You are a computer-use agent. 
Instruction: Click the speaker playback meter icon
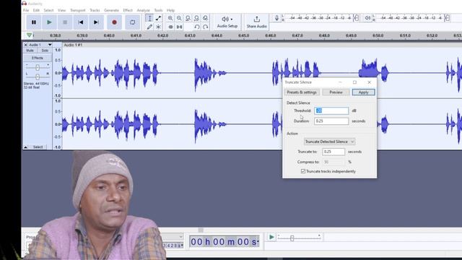pyautogui.click(x=367, y=18)
